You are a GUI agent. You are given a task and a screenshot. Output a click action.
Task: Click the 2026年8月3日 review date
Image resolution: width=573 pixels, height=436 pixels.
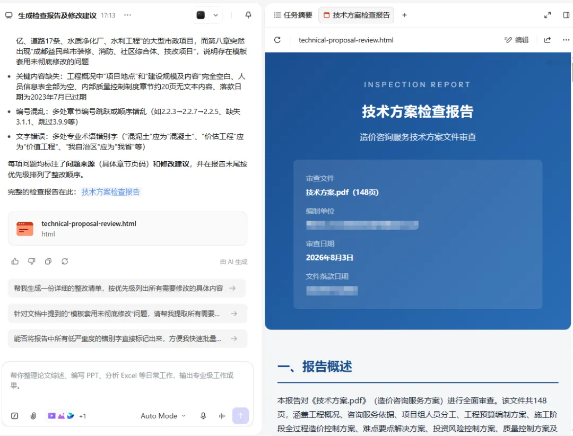[329, 258]
